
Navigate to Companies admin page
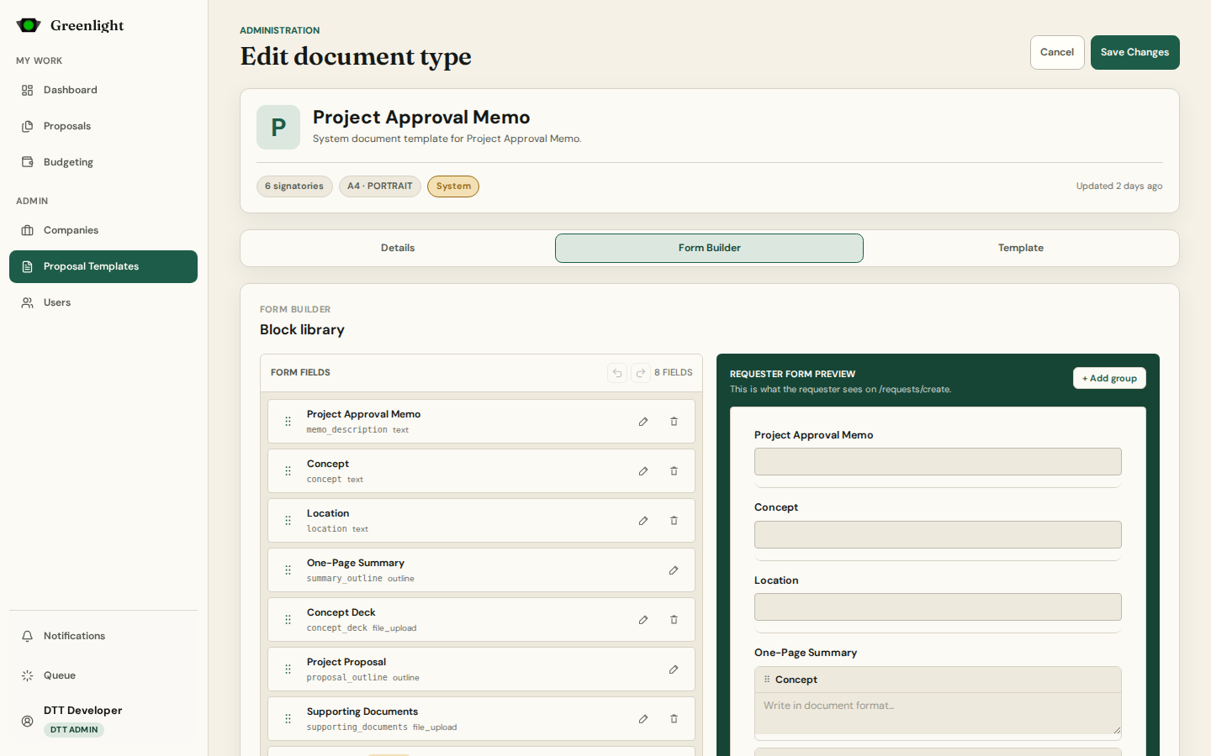pos(103,230)
